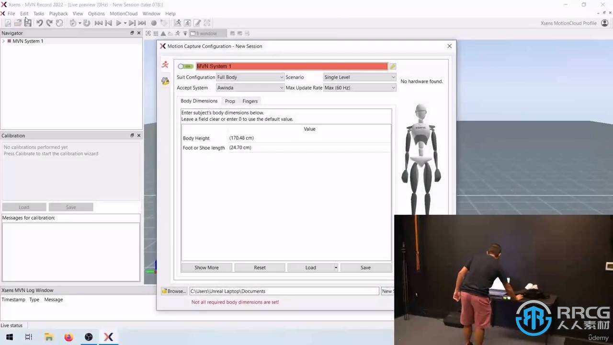The width and height of the screenshot is (613, 345).
Task: Click the Foot or Shoe length value
Action: pyautogui.click(x=309, y=148)
